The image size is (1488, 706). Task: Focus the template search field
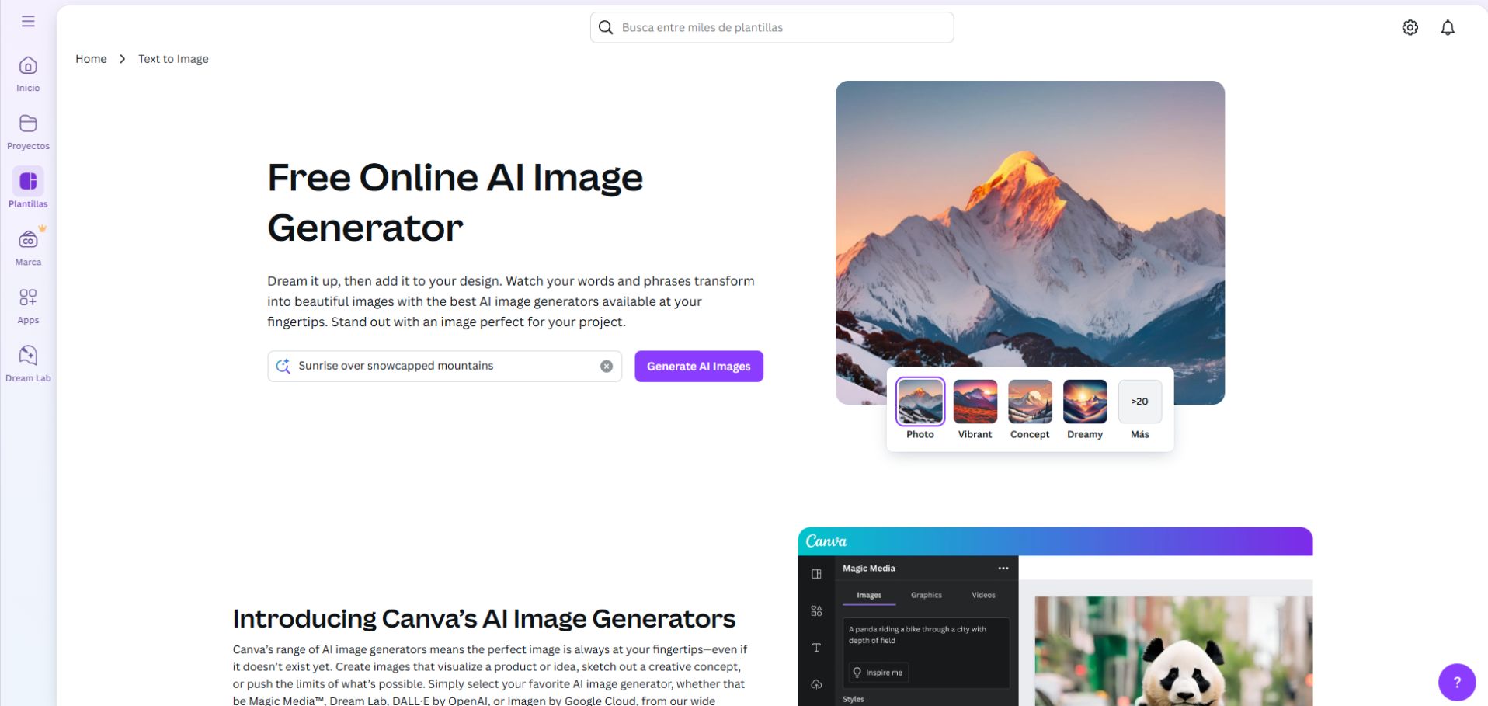click(x=772, y=27)
